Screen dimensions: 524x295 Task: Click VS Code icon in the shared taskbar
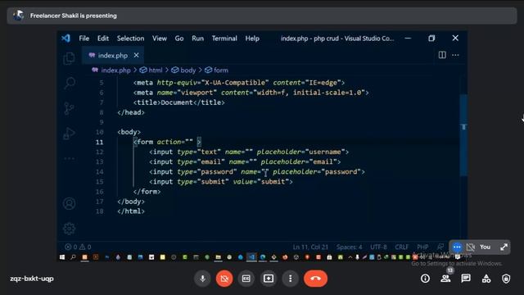coord(251,256)
